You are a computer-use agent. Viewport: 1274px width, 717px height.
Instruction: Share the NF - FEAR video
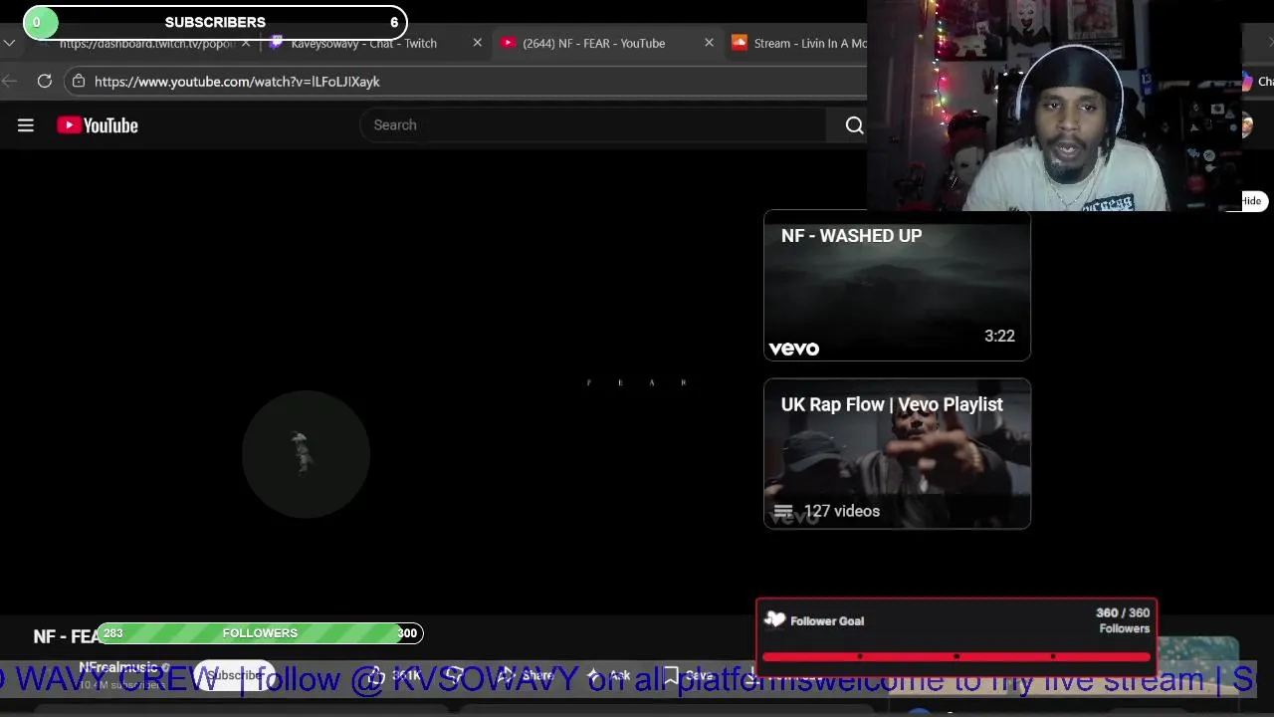coord(527,675)
